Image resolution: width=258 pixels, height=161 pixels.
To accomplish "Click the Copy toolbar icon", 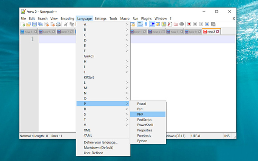I will [72, 24].
